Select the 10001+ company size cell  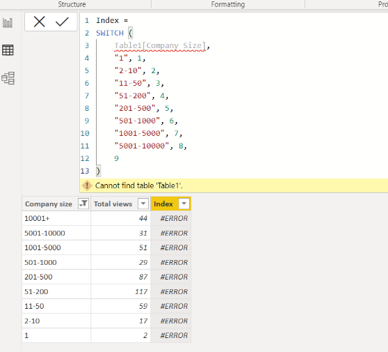56,218
